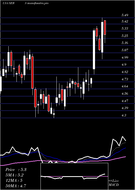Click the 5.33 price axis label
The width and height of the screenshot is (135, 190).
[x=125, y=28]
